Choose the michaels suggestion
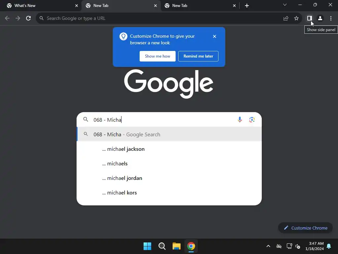This screenshot has height=254, width=338. (x=169, y=163)
